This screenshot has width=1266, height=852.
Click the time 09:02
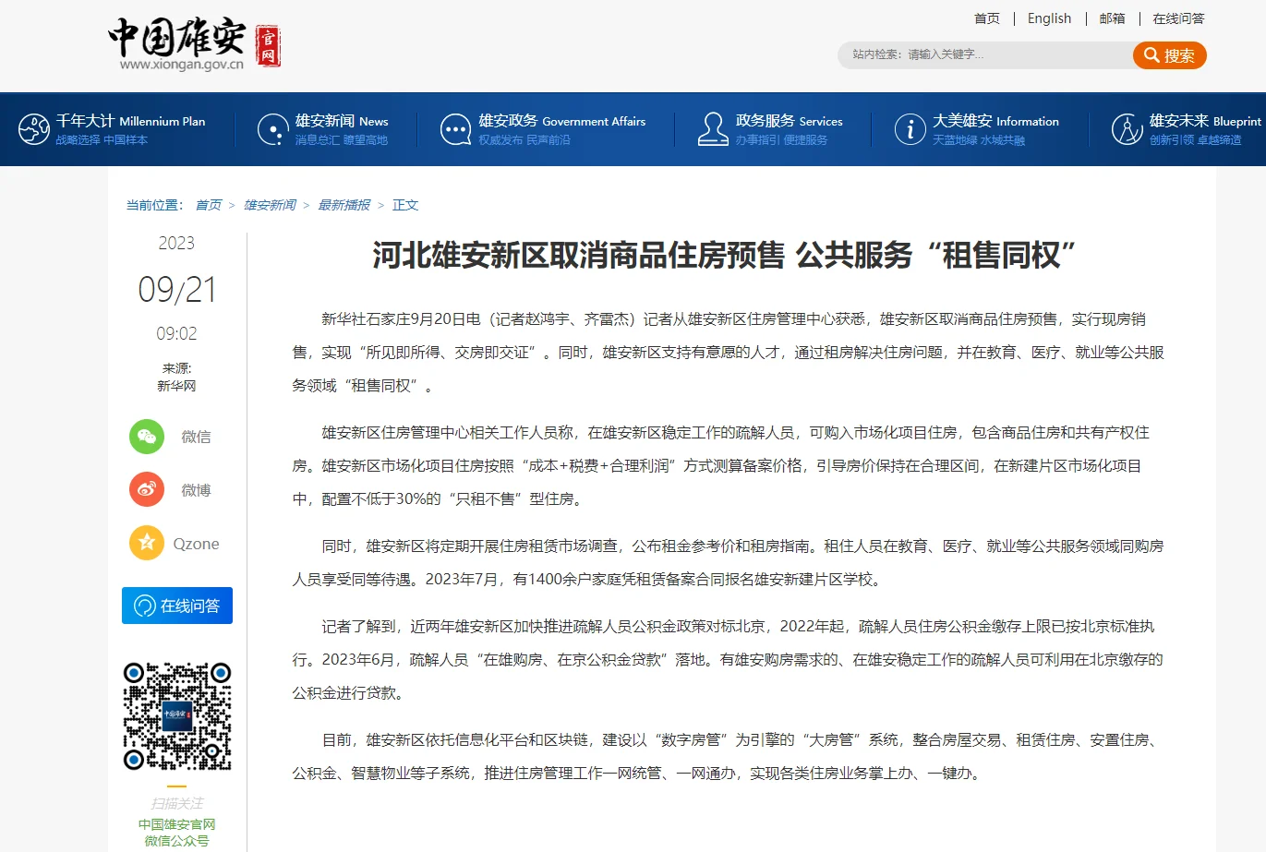click(x=176, y=333)
